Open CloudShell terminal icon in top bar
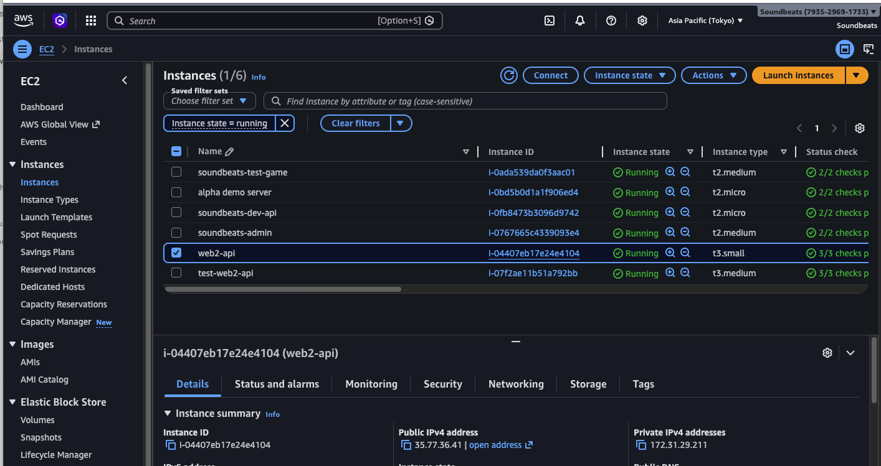The width and height of the screenshot is (881, 466). [550, 21]
